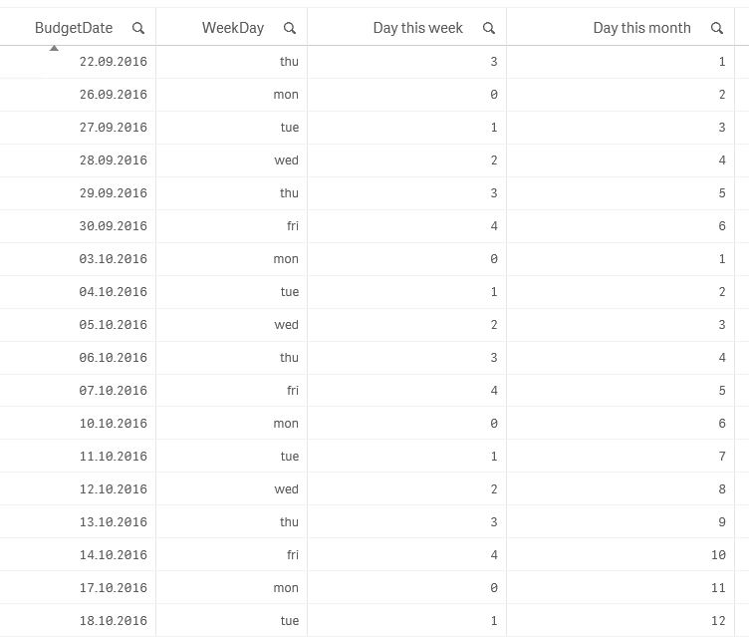Toggle BudgetDate sort order arrow
The image size is (749, 637).
[54, 47]
